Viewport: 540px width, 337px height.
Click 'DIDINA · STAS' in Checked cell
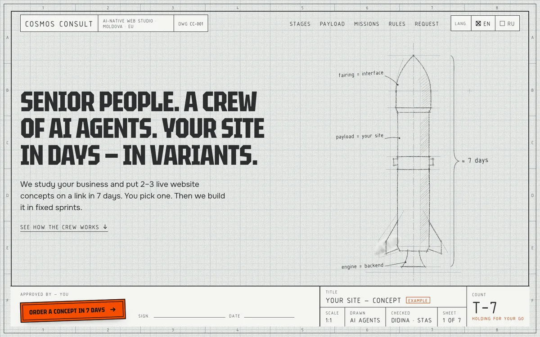point(411,320)
